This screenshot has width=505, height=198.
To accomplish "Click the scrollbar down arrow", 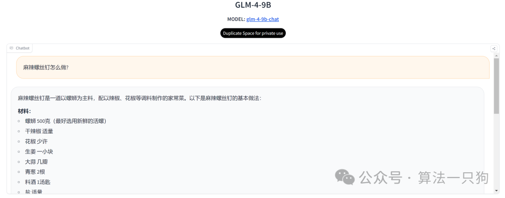I will pyautogui.click(x=496, y=191).
